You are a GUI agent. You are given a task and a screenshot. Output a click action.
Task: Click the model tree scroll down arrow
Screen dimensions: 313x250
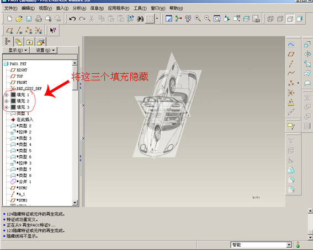pyautogui.click(x=75, y=203)
